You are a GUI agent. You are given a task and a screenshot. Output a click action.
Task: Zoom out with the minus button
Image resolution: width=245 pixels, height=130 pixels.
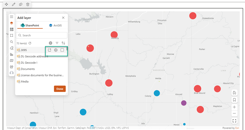coord(234,113)
